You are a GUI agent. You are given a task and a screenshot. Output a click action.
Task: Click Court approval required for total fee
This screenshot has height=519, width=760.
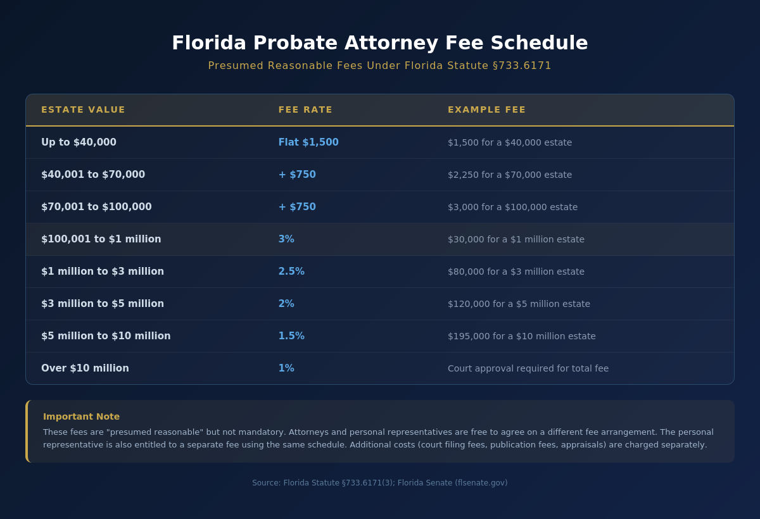528,368
